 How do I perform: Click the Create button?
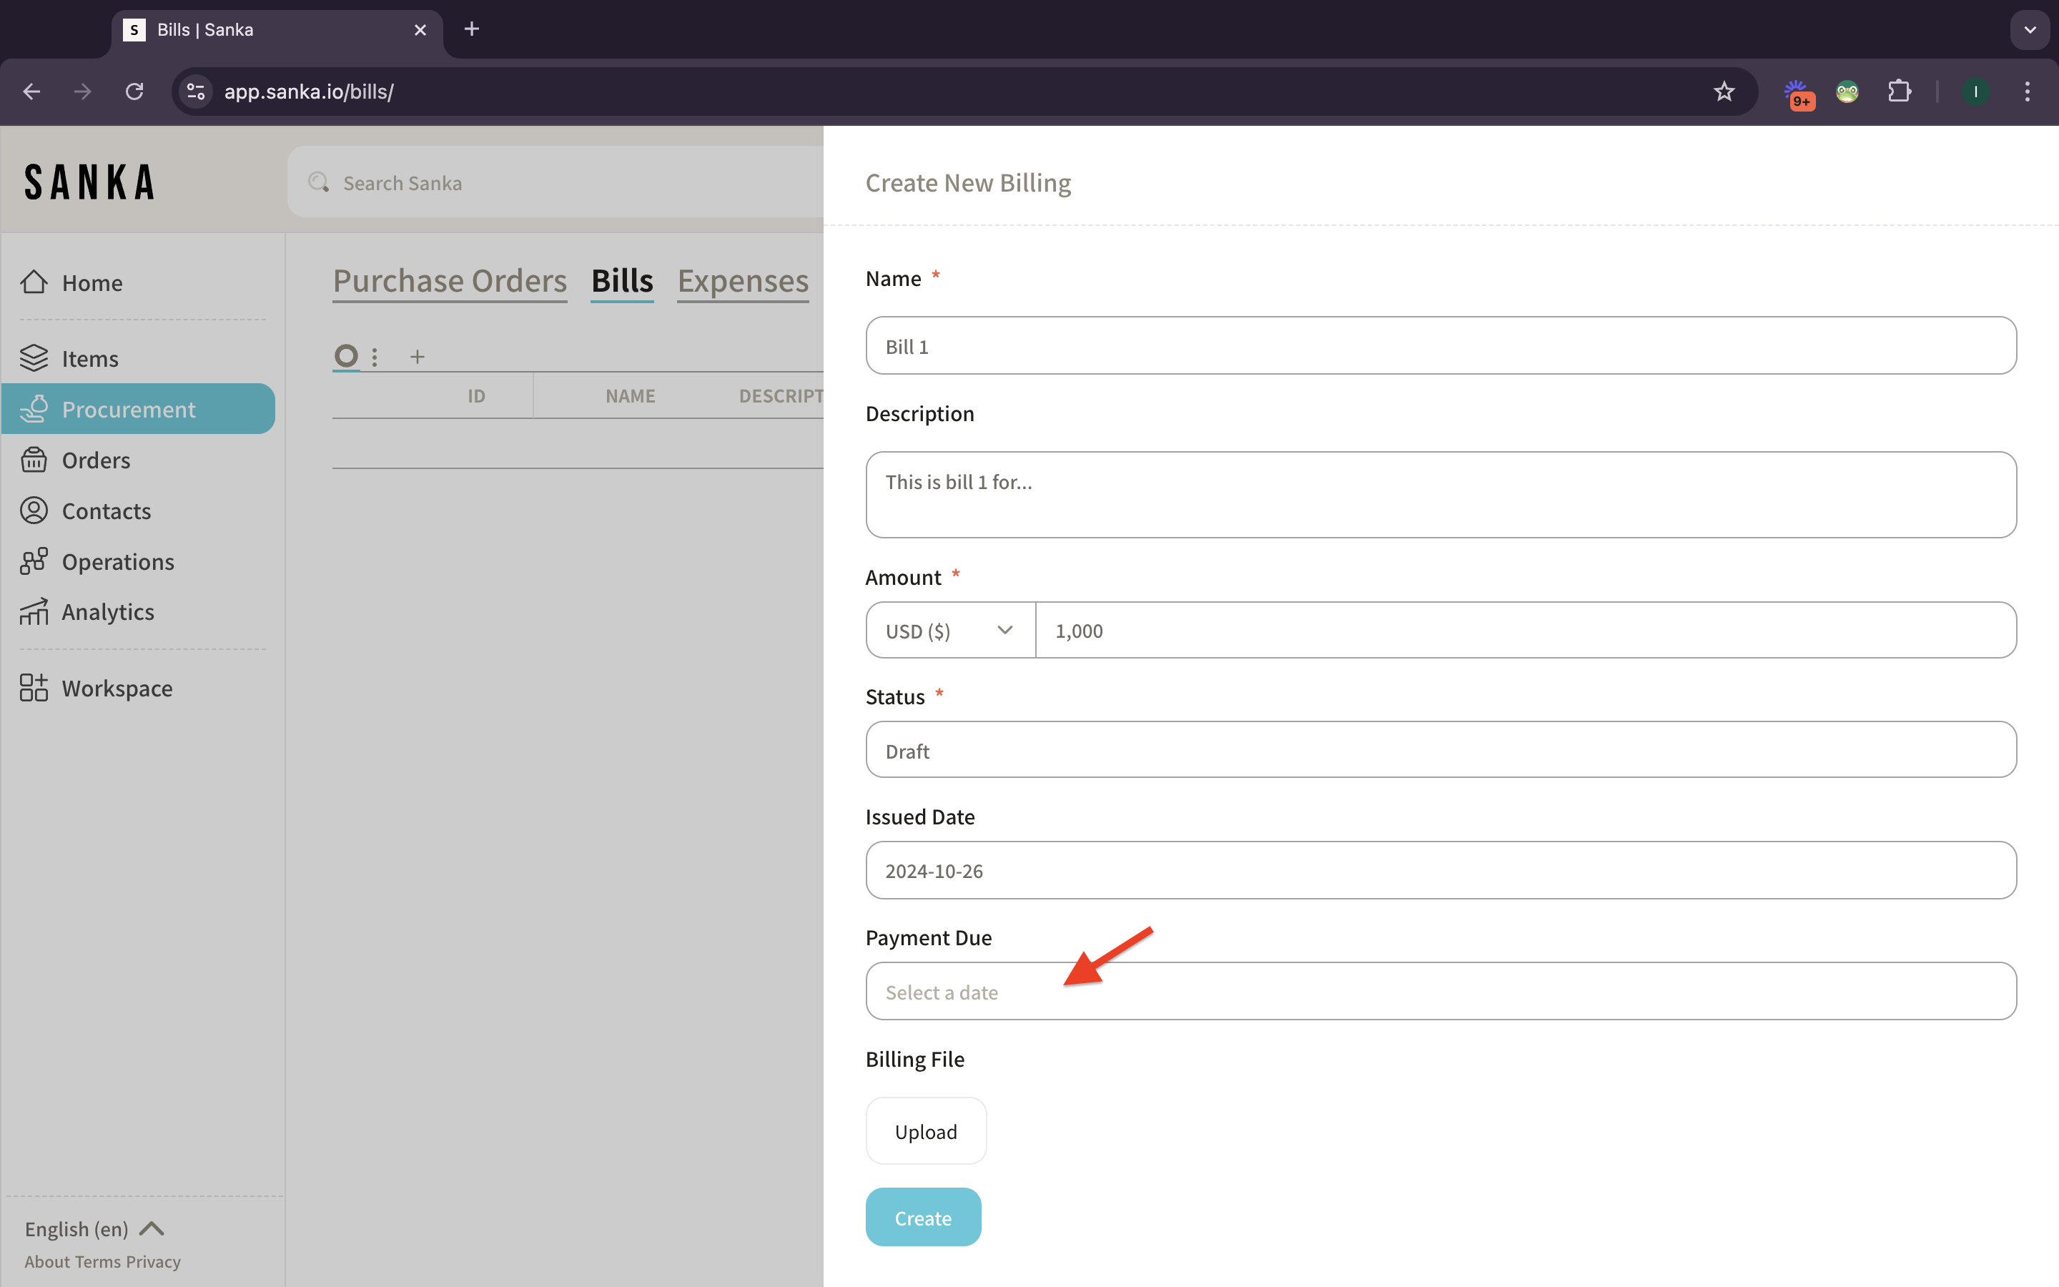pyautogui.click(x=922, y=1217)
